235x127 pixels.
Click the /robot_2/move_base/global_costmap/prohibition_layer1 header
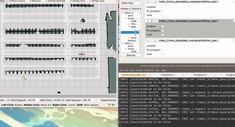pos(188,40)
